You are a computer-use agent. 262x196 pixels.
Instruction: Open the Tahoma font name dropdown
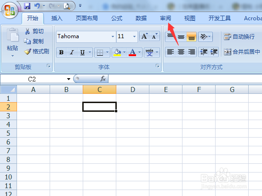(x=113, y=36)
